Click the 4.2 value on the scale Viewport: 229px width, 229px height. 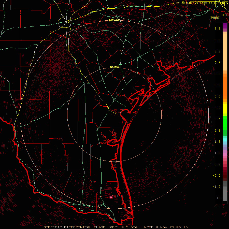pyautogui.click(x=218, y=108)
